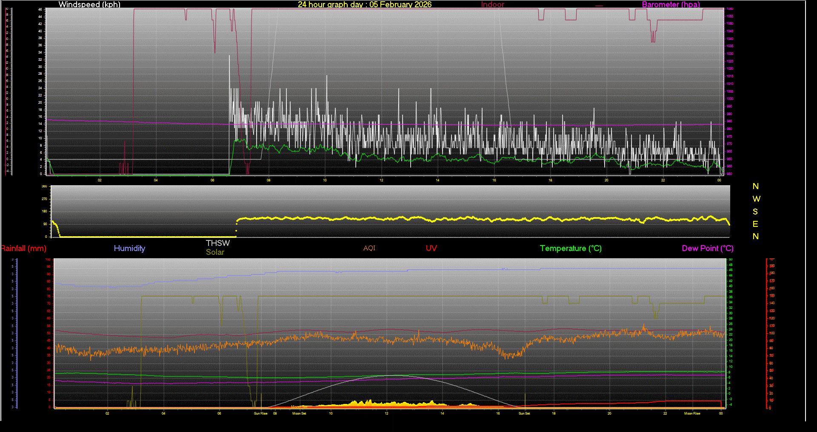Select the Temperature (°C) legend label
This screenshot has height=432, width=817.
570,248
